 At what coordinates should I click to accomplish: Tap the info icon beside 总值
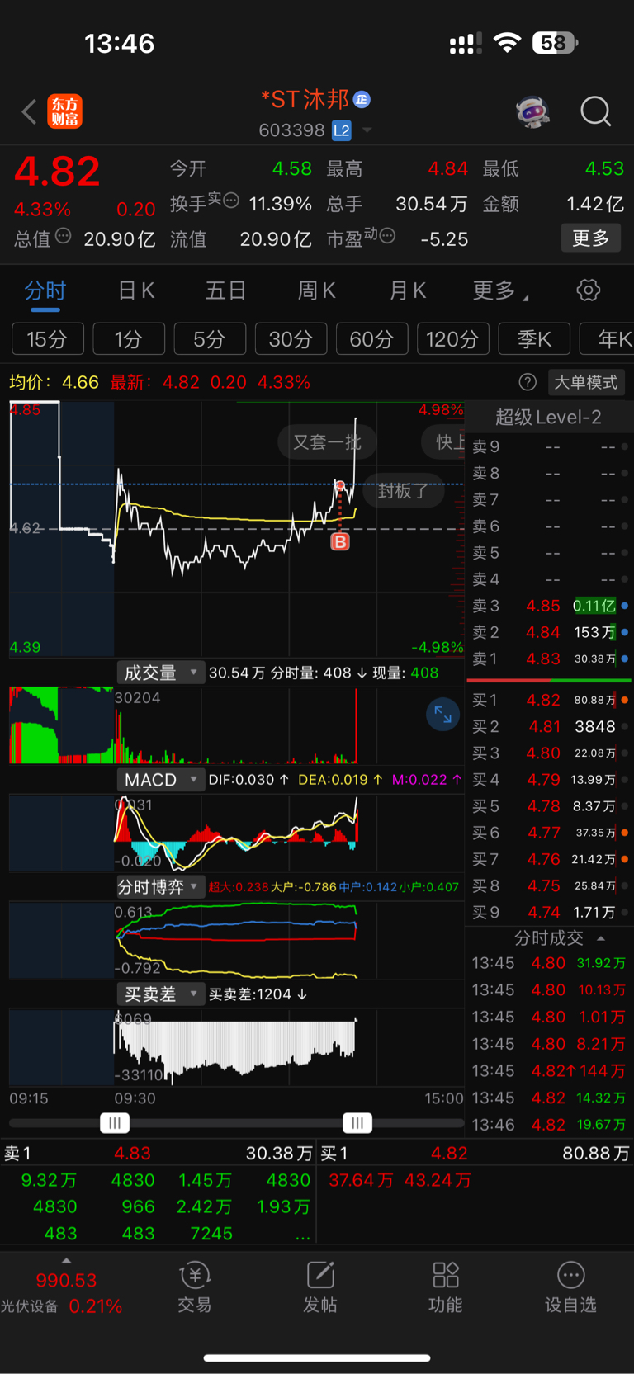tap(63, 237)
